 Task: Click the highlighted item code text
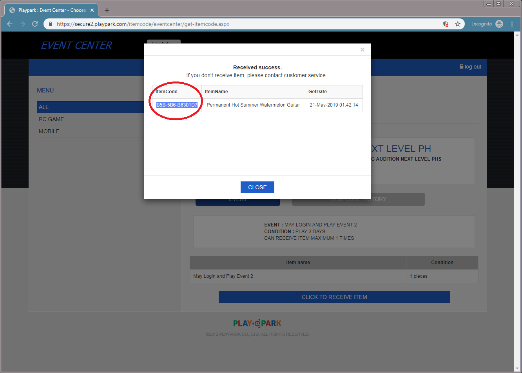tap(177, 105)
